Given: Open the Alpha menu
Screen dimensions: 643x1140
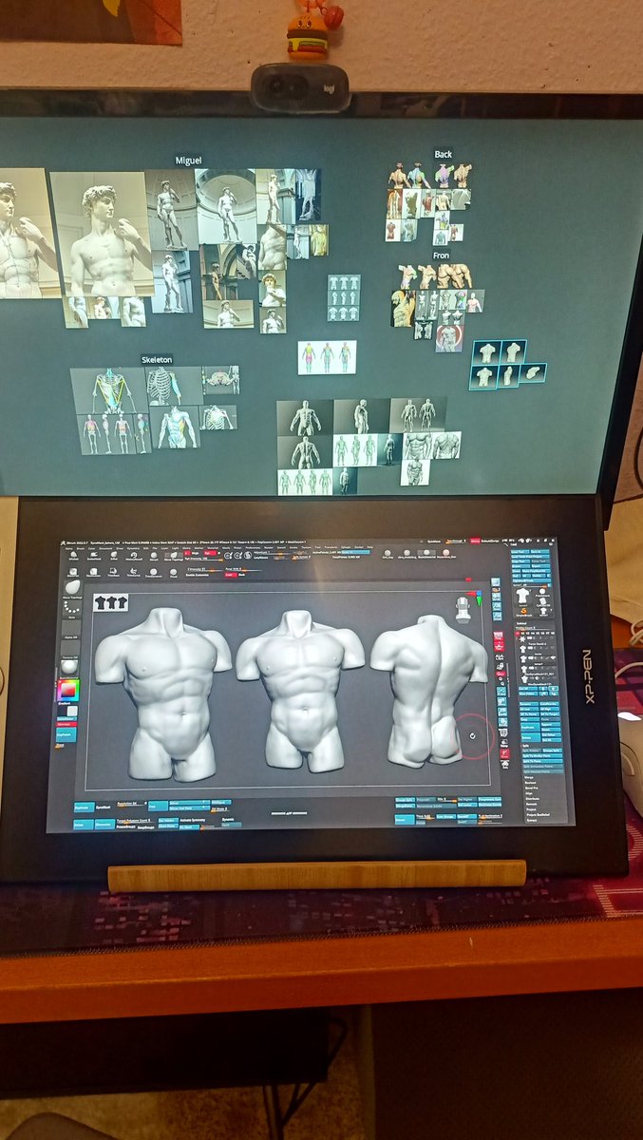Looking at the screenshot, I should click(x=66, y=548).
